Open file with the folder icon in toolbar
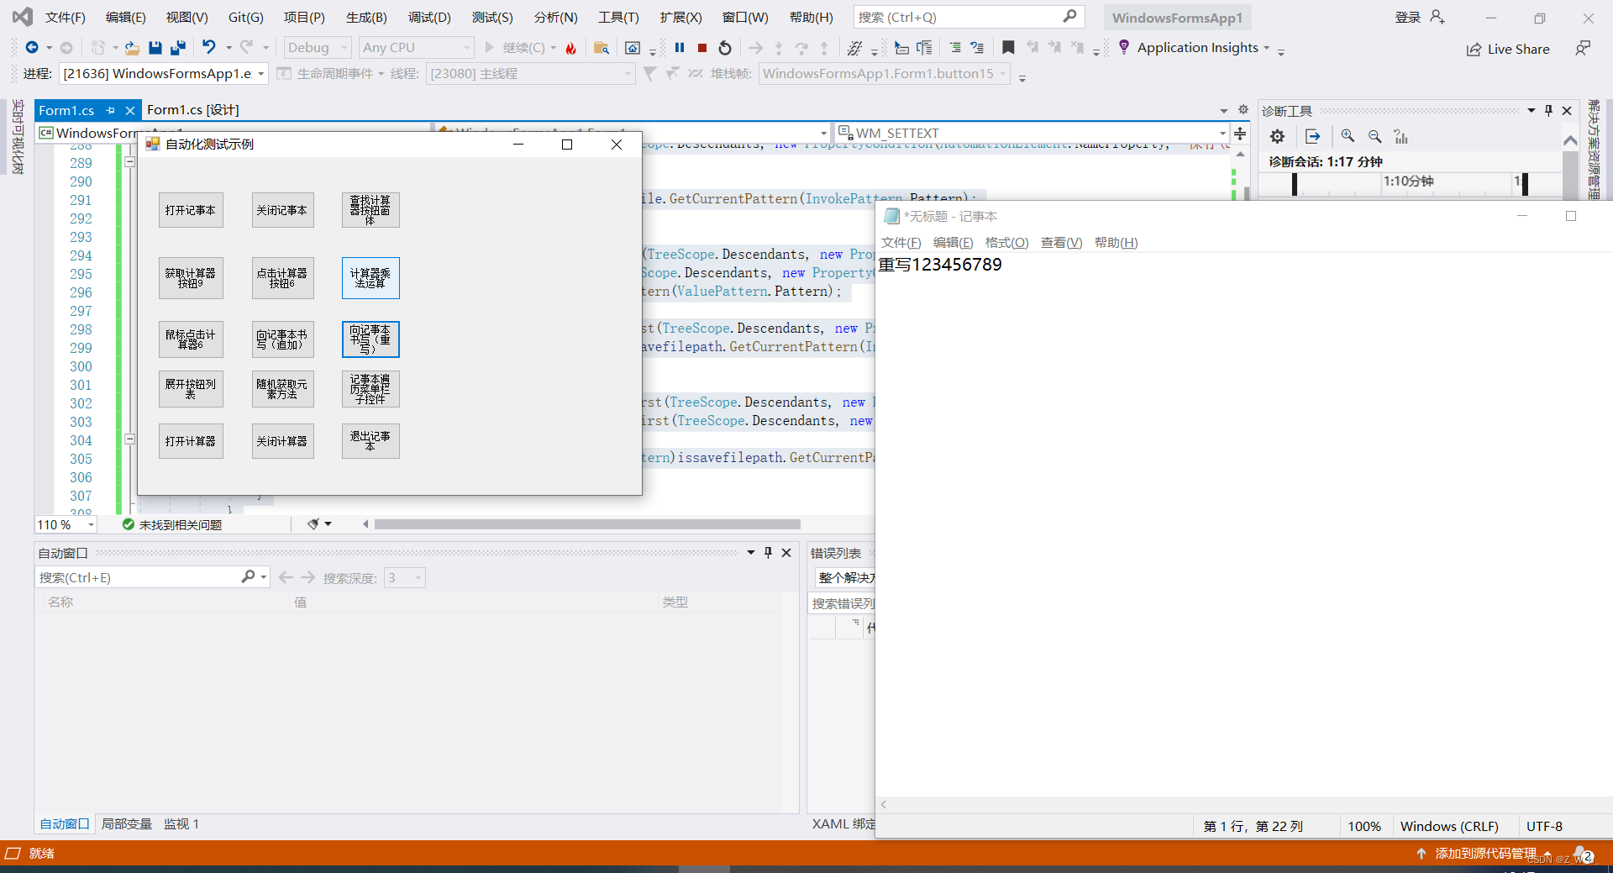 (x=132, y=48)
